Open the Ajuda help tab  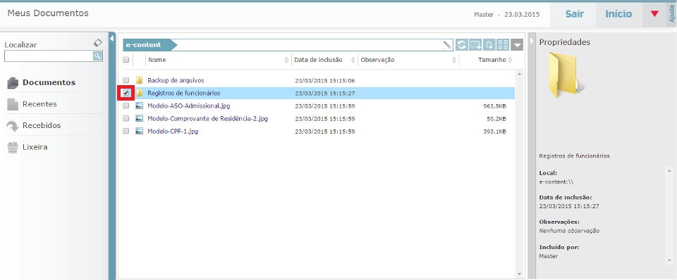click(672, 15)
